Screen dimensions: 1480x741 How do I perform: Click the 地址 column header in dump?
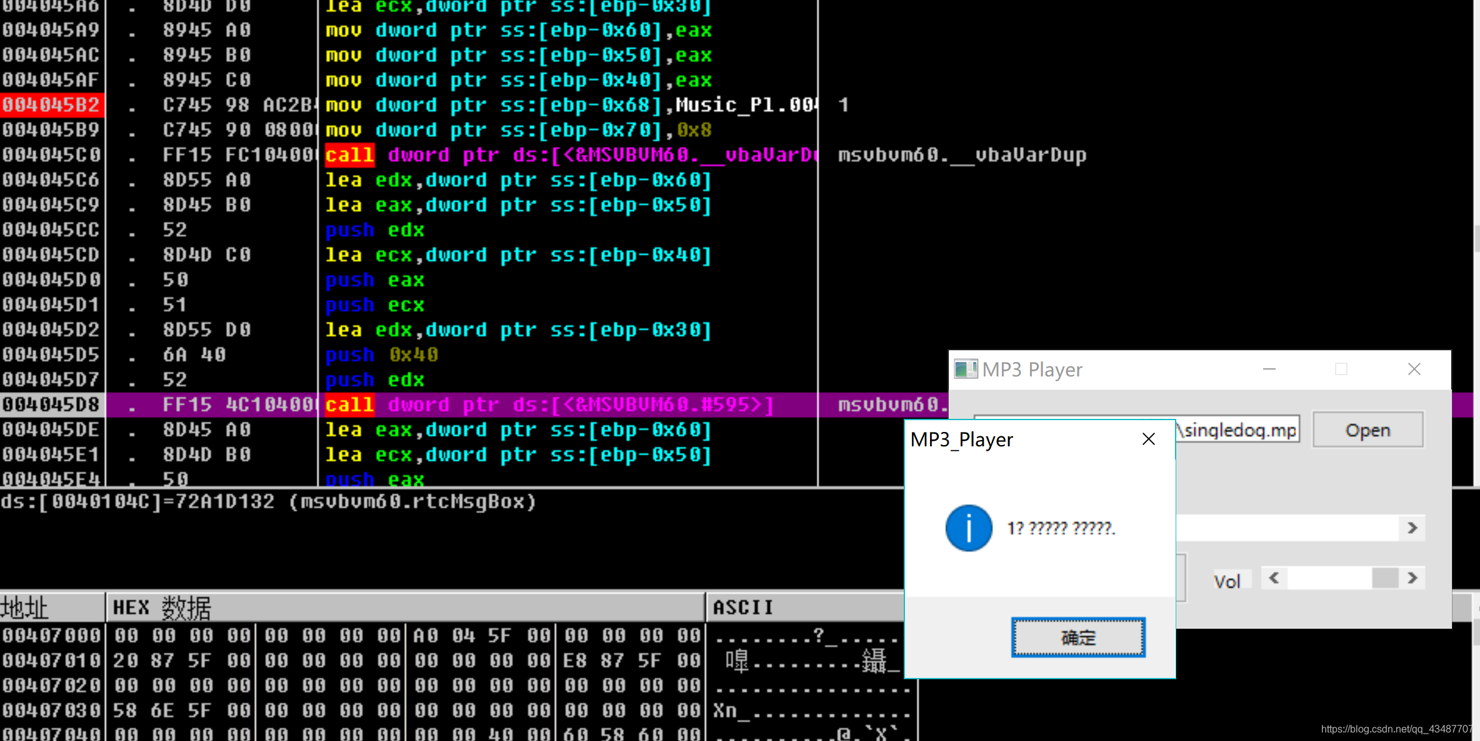pos(25,607)
